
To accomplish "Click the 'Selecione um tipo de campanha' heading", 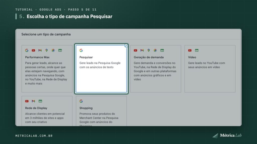I will (x=46, y=34).
